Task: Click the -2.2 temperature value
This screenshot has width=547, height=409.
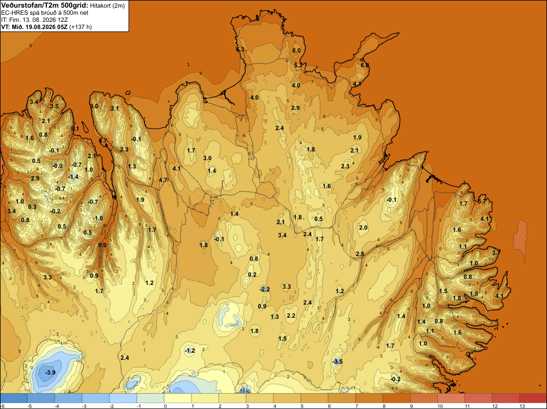Action: [265, 289]
